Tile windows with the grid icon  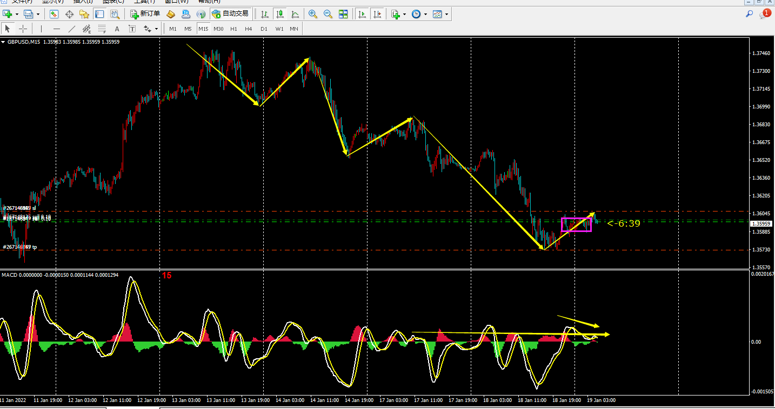[343, 14]
